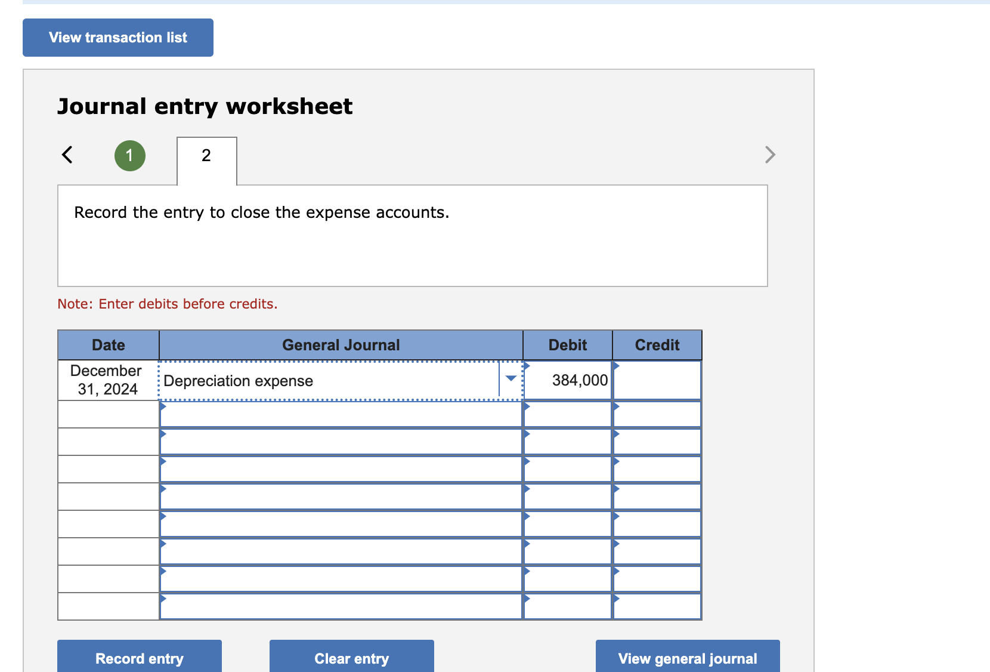Screen dimensions: 990x672
Task: Open the previous entry navigation arrow
Action: click(x=67, y=155)
